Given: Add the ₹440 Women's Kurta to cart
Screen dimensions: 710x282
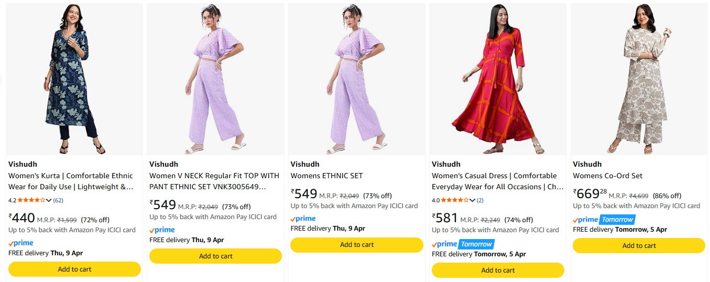Looking at the screenshot, I should point(74,269).
